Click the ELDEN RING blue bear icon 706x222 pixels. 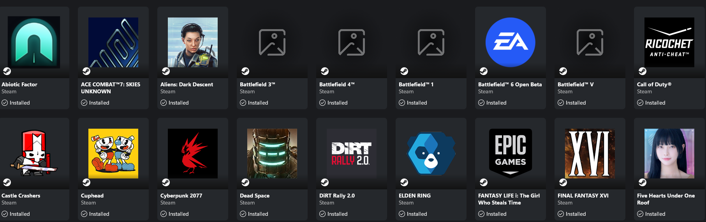click(431, 154)
